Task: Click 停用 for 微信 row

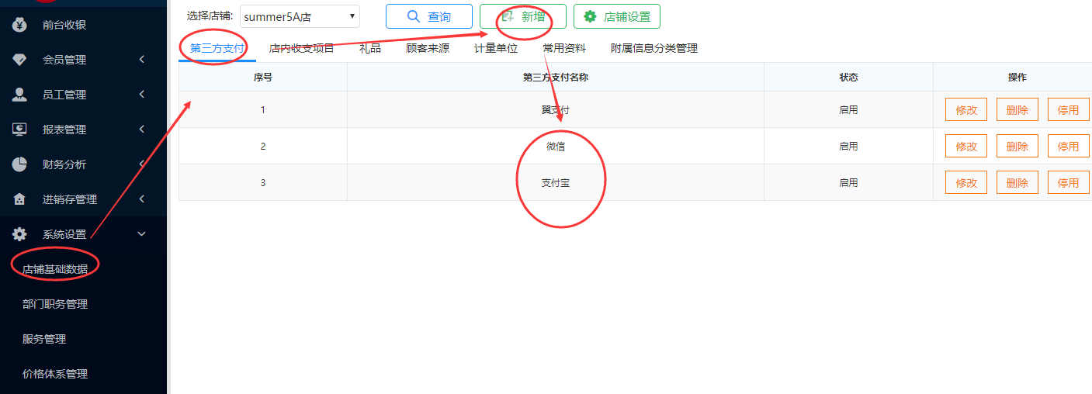Action: click(x=1069, y=146)
